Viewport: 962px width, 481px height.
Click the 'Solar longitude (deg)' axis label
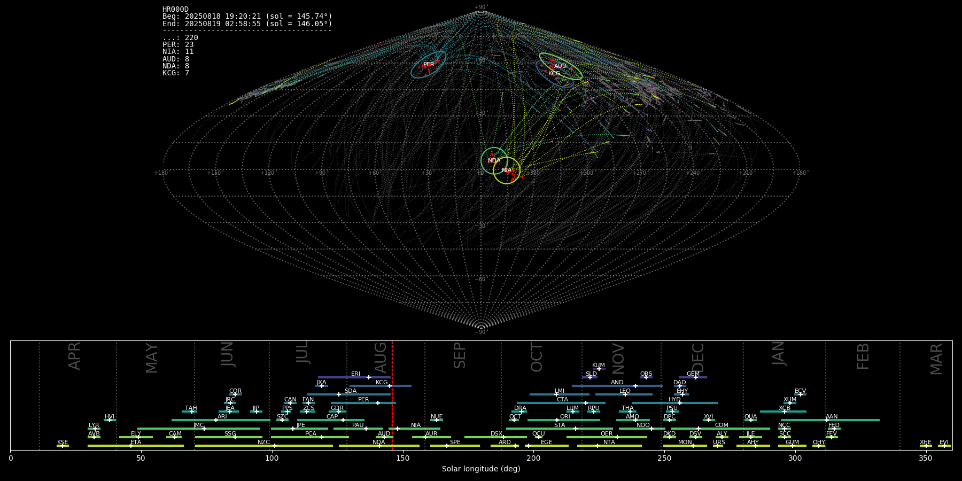tap(481, 469)
